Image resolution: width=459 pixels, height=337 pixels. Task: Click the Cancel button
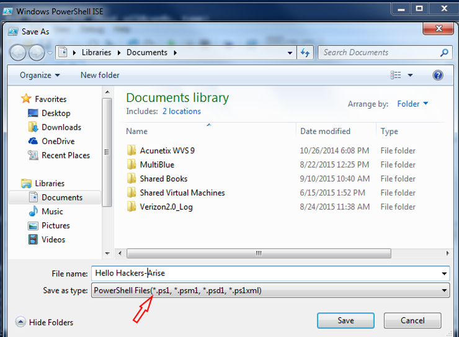tap(412, 321)
